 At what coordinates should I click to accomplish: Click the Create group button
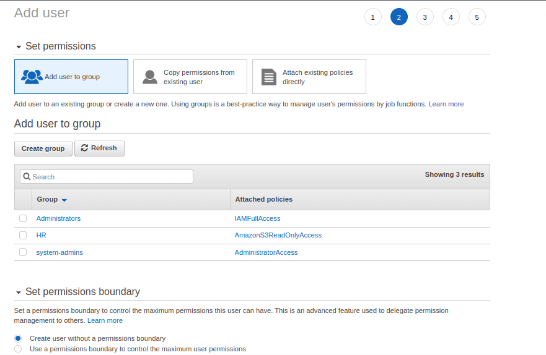pos(43,148)
